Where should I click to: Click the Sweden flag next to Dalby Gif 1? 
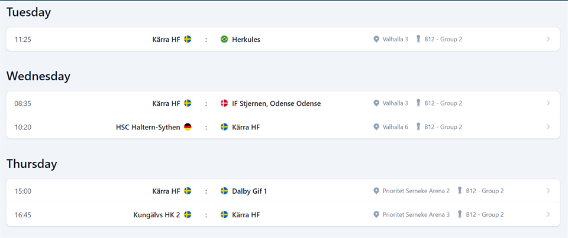click(x=224, y=191)
